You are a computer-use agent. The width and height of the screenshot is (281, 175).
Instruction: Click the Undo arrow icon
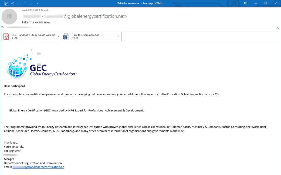pyautogui.click(x=12, y=3)
